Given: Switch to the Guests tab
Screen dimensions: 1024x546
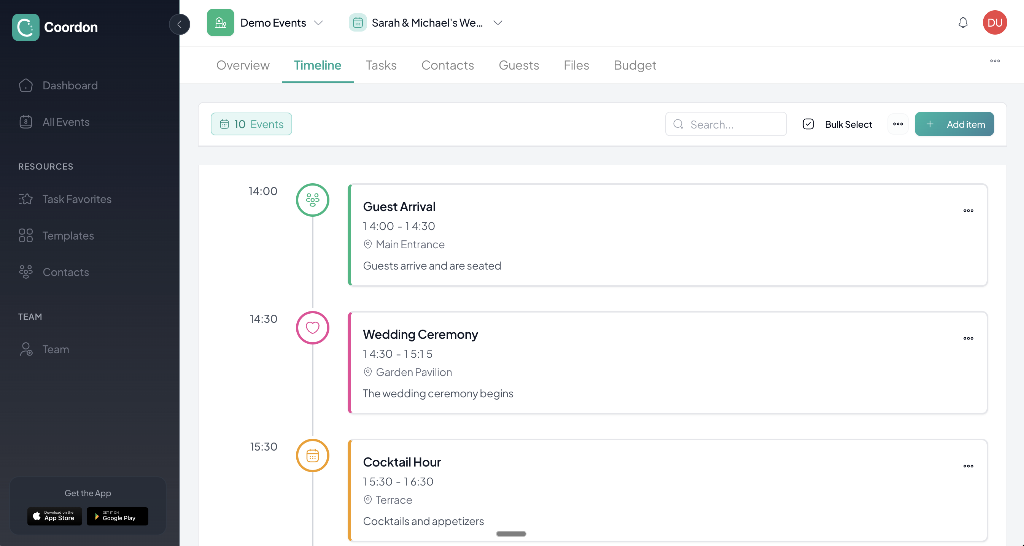Looking at the screenshot, I should pos(518,65).
